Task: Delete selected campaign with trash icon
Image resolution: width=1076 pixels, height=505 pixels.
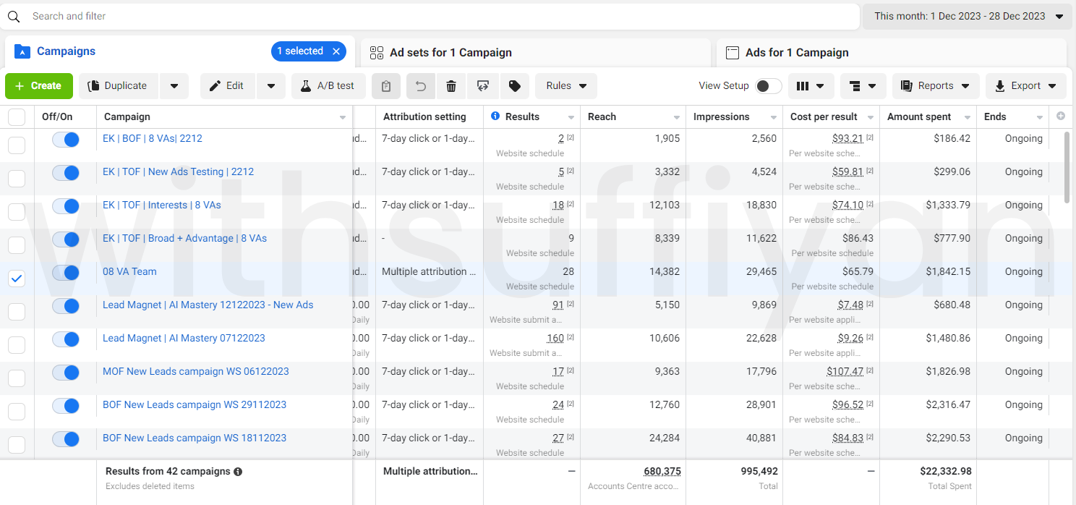Action: pos(451,86)
